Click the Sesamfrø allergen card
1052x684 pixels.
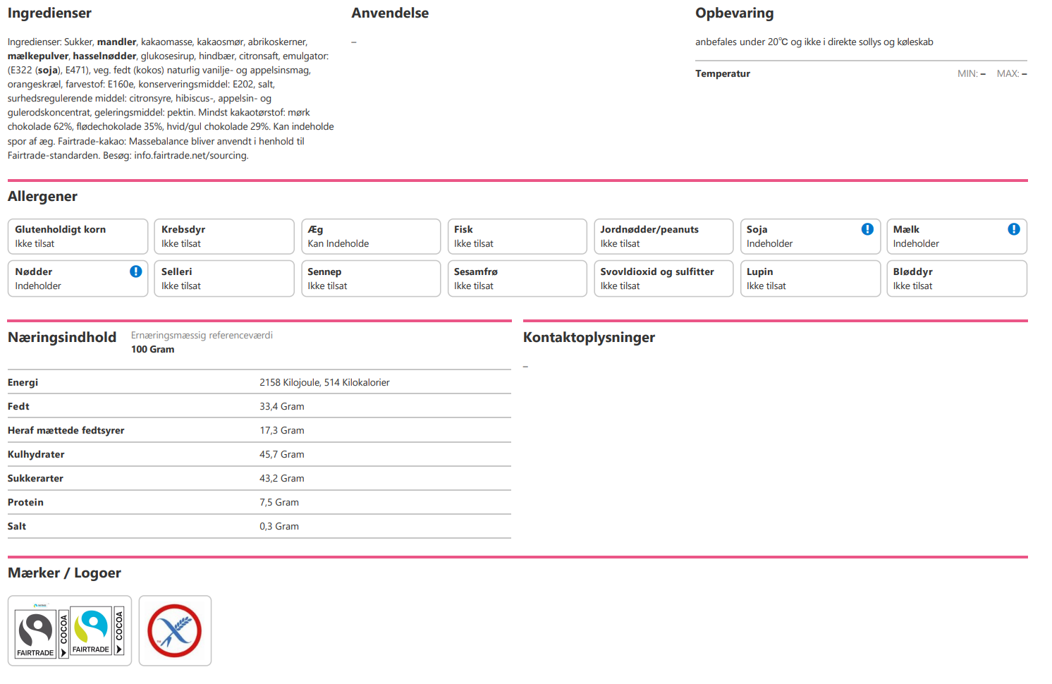click(x=517, y=279)
